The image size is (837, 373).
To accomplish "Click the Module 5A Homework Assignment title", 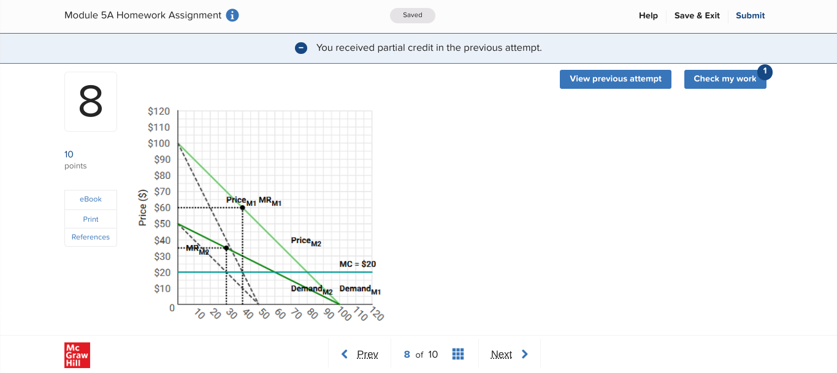I will pos(143,15).
